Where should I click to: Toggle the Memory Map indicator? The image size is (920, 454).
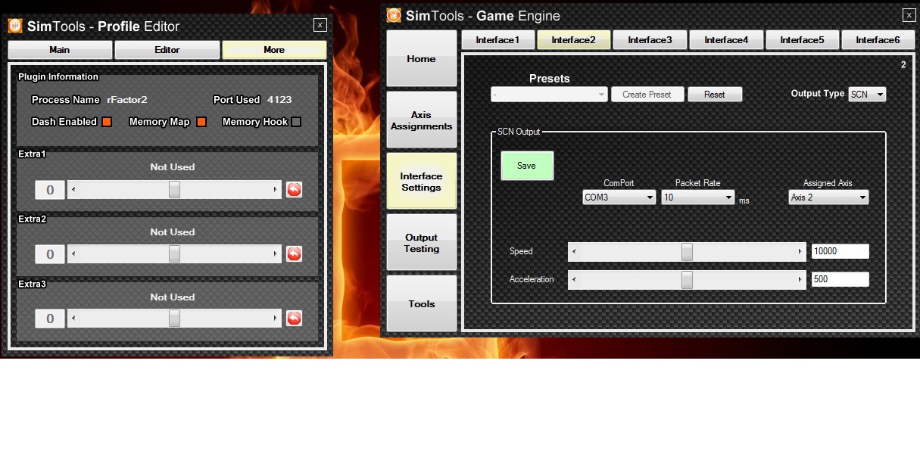201,122
